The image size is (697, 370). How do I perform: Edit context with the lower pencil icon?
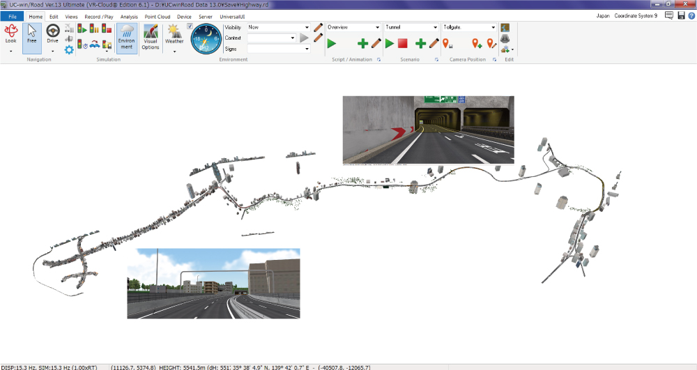coord(318,38)
